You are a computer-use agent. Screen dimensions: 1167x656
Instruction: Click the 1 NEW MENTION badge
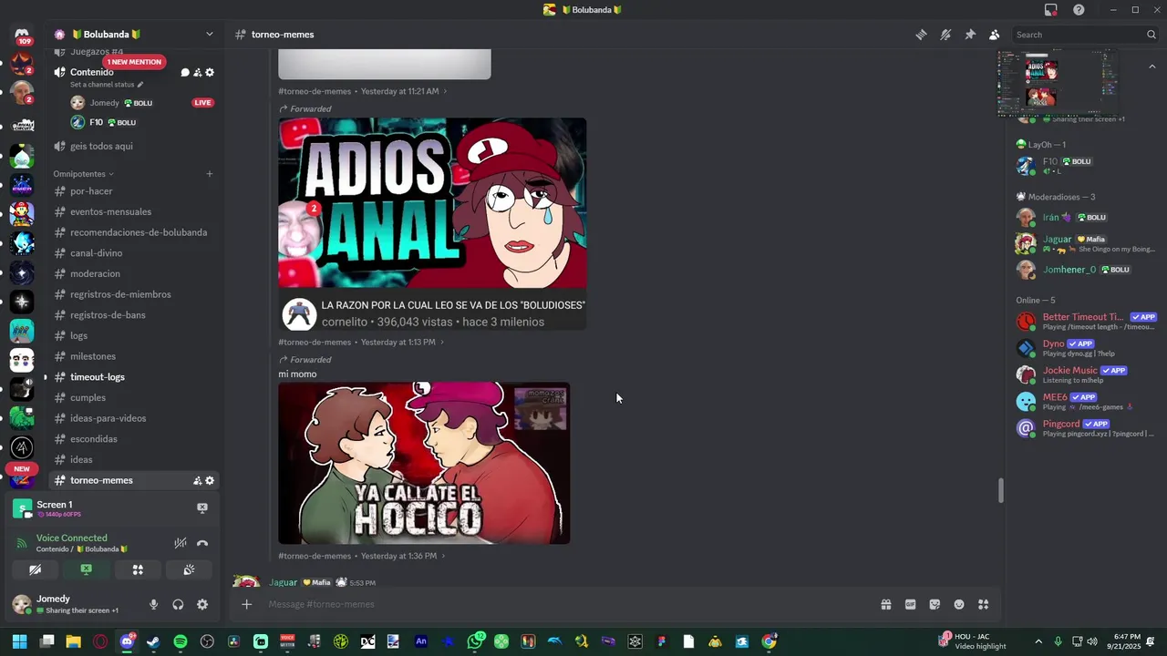[134, 62]
